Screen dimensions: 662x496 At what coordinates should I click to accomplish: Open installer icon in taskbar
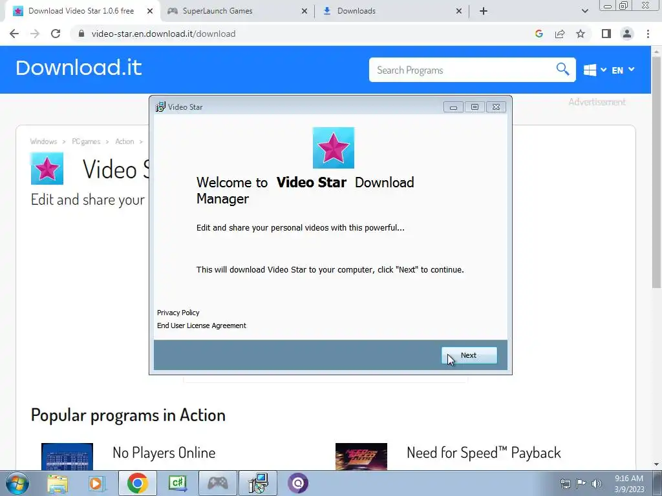click(x=258, y=483)
